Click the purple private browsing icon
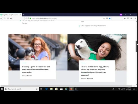Screen dimensions: 138x104 tap(121, 15)
